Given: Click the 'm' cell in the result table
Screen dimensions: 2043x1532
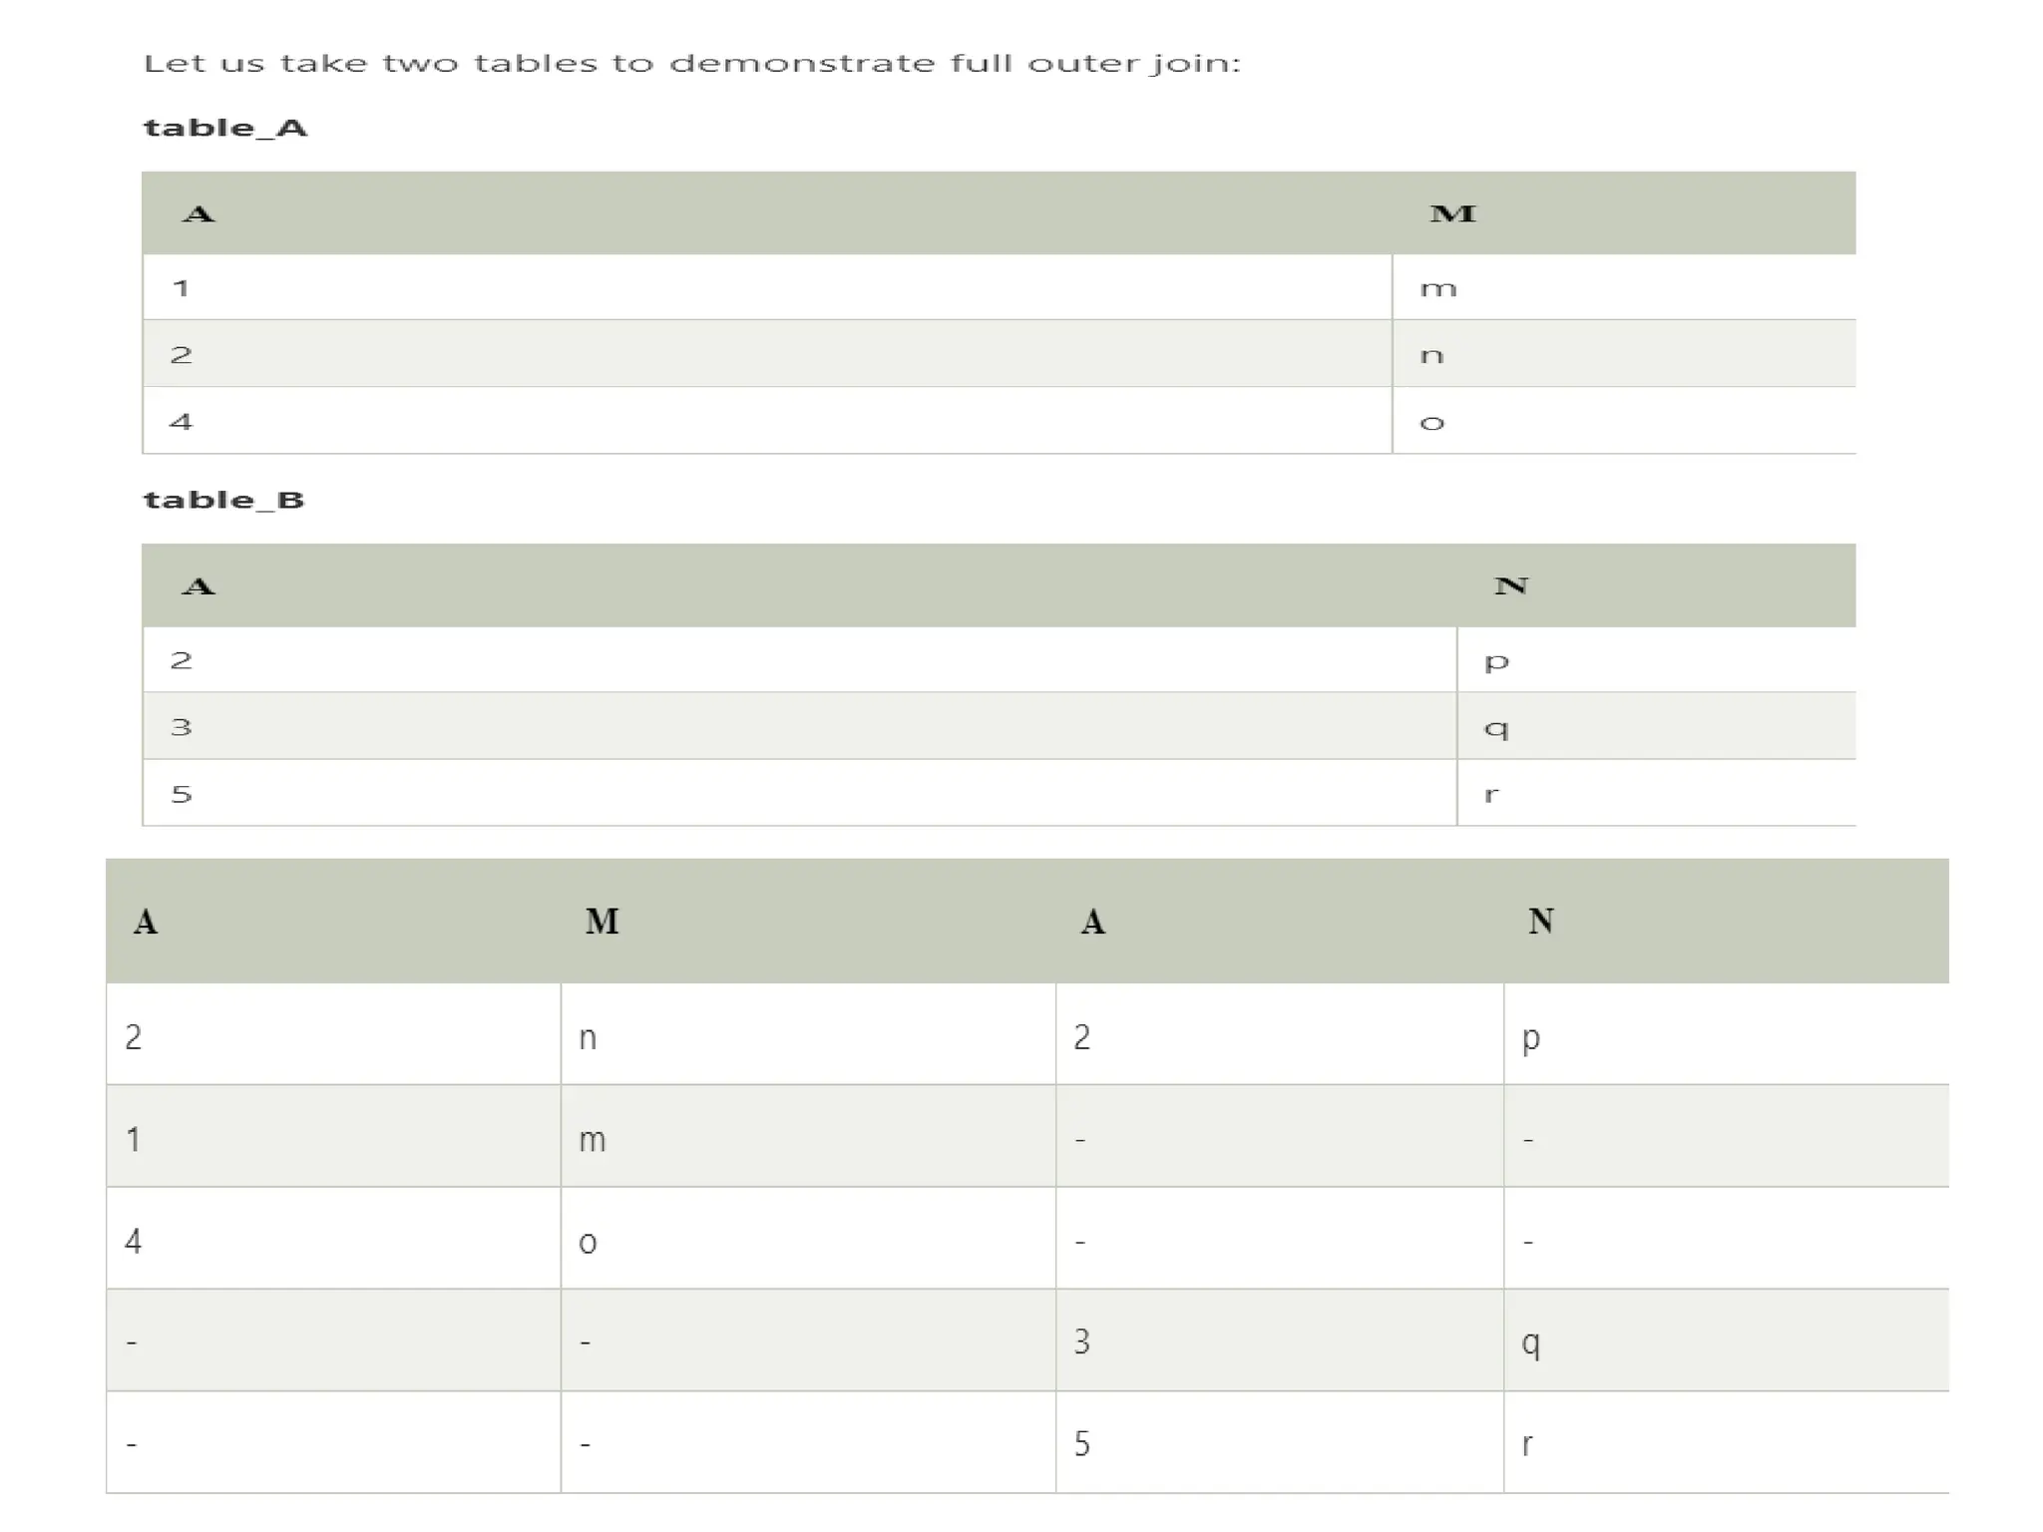Looking at the screenshot, I should (x=808, y=1136).
